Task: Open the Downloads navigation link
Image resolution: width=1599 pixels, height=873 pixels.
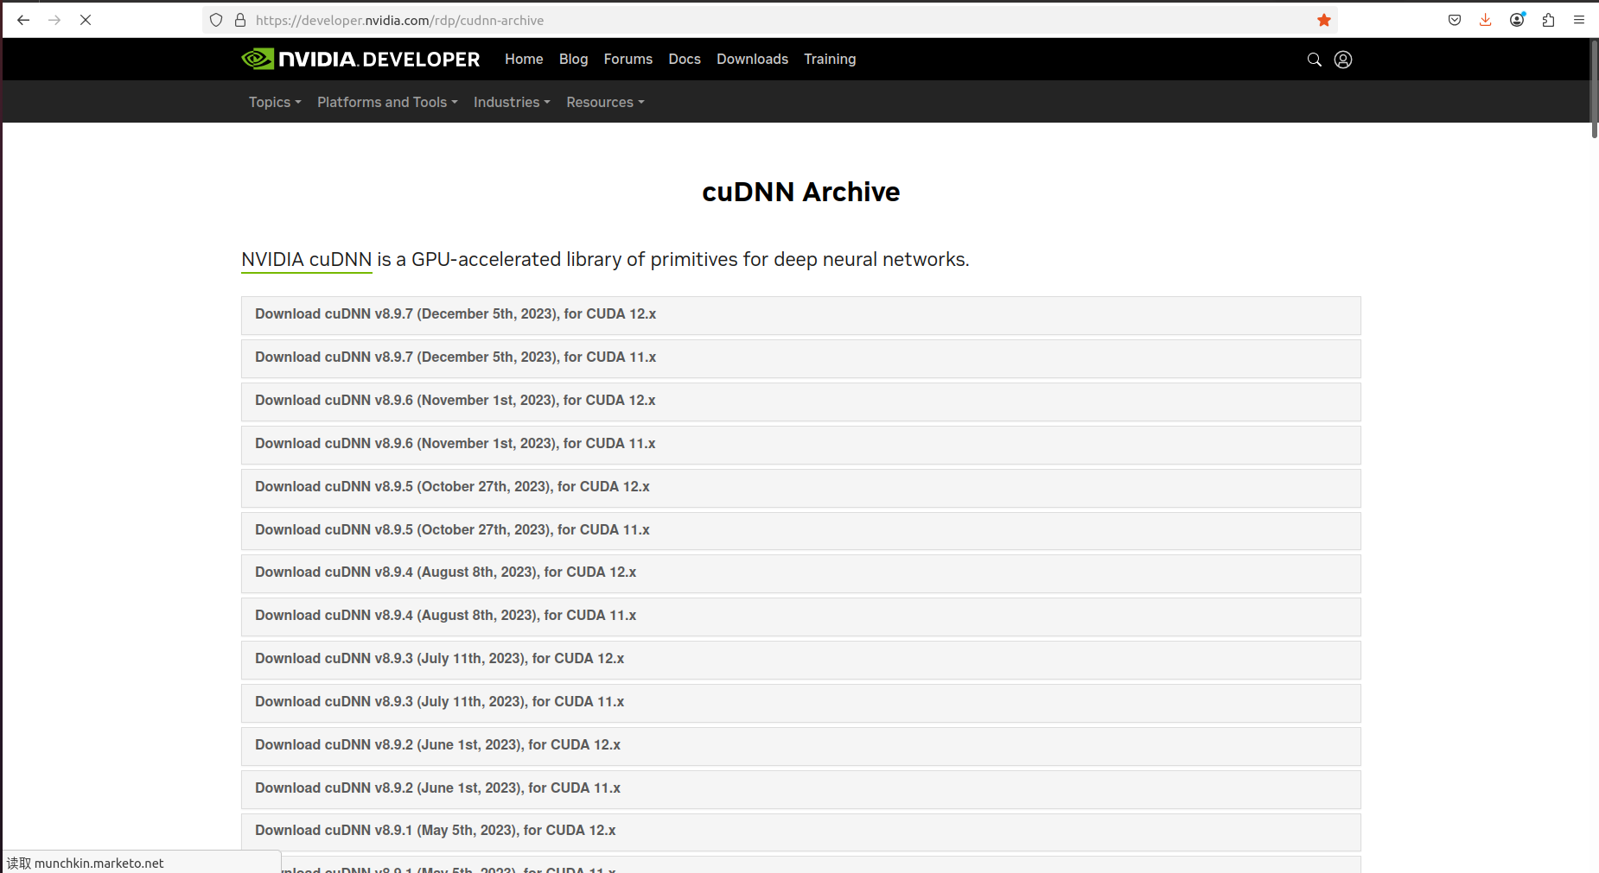Action: (752, 59)
